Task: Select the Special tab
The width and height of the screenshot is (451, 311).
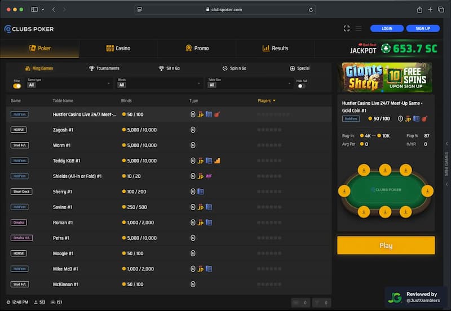Action: pyautogui.click(x=300, y=68)
